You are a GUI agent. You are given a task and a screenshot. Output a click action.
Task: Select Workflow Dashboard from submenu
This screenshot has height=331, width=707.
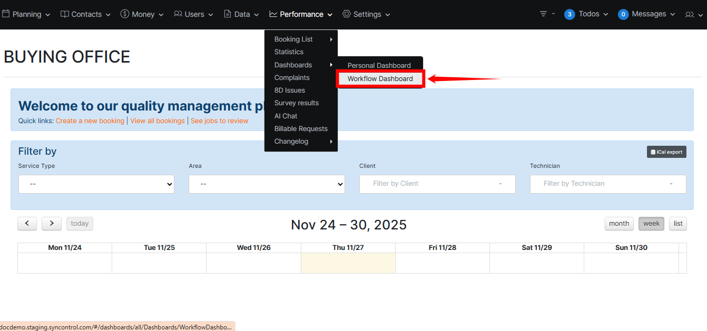point(380,79)
